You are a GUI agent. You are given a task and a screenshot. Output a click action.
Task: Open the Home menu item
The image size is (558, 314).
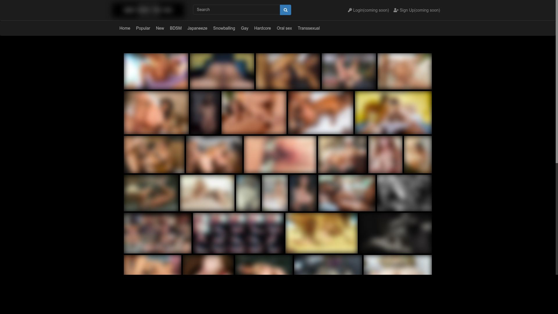(125, 28)
